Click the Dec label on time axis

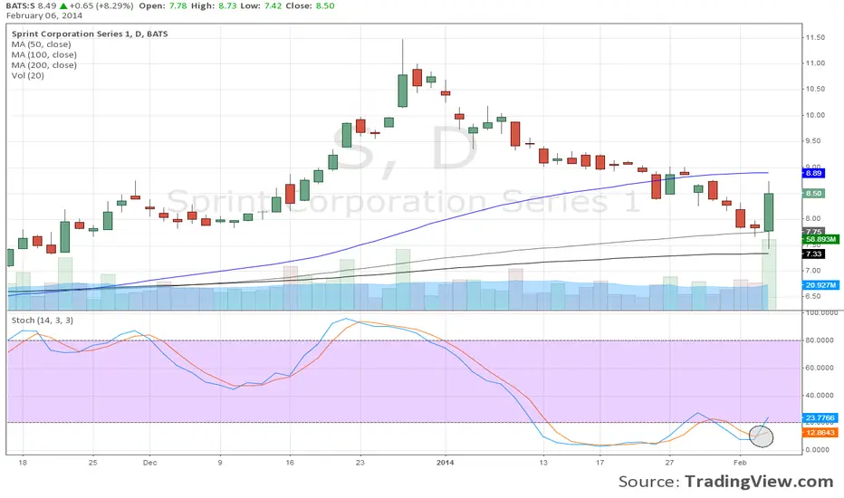tap(150, 463)
